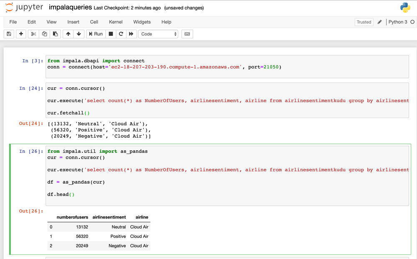
Task: Click the Jupyter logo
Action: click(24, 8)
